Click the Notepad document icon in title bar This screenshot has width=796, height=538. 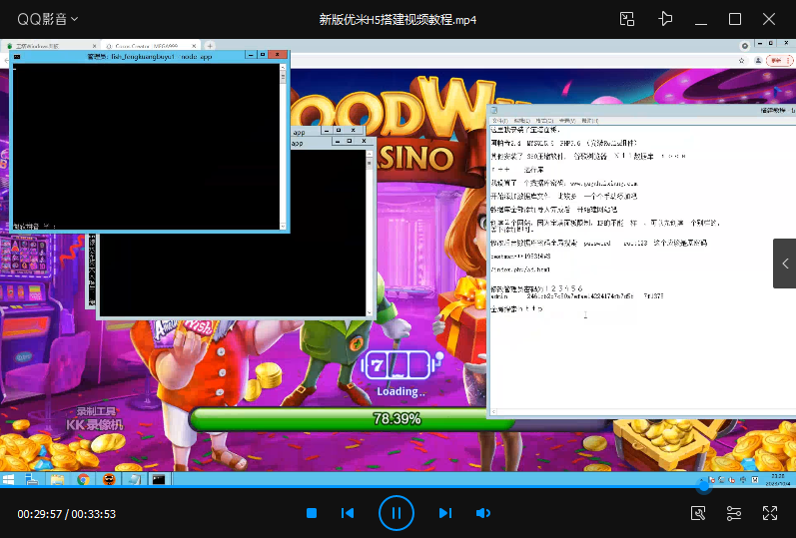click(x=494, y=110)
